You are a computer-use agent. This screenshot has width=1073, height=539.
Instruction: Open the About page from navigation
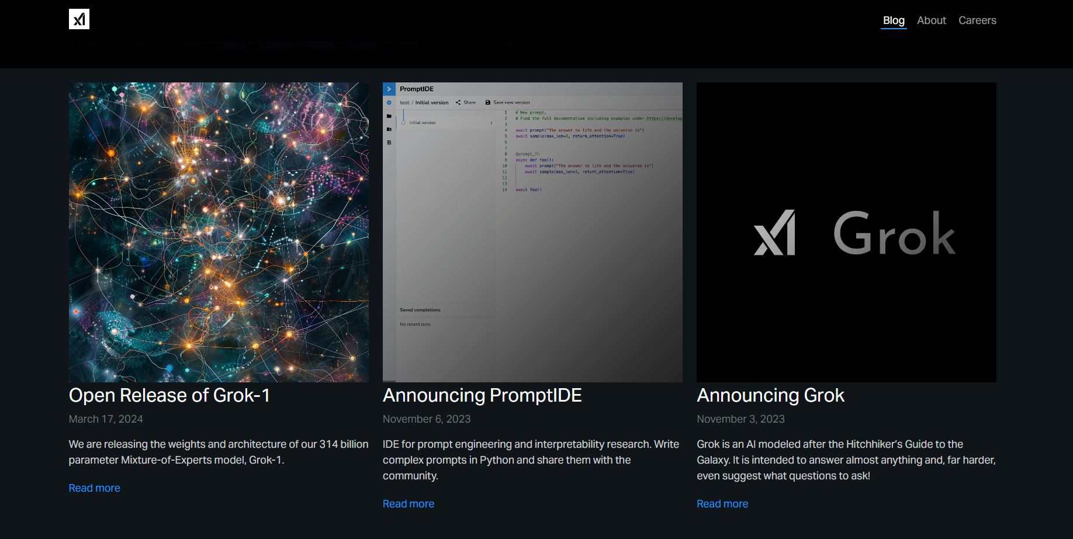click(931, 20)
